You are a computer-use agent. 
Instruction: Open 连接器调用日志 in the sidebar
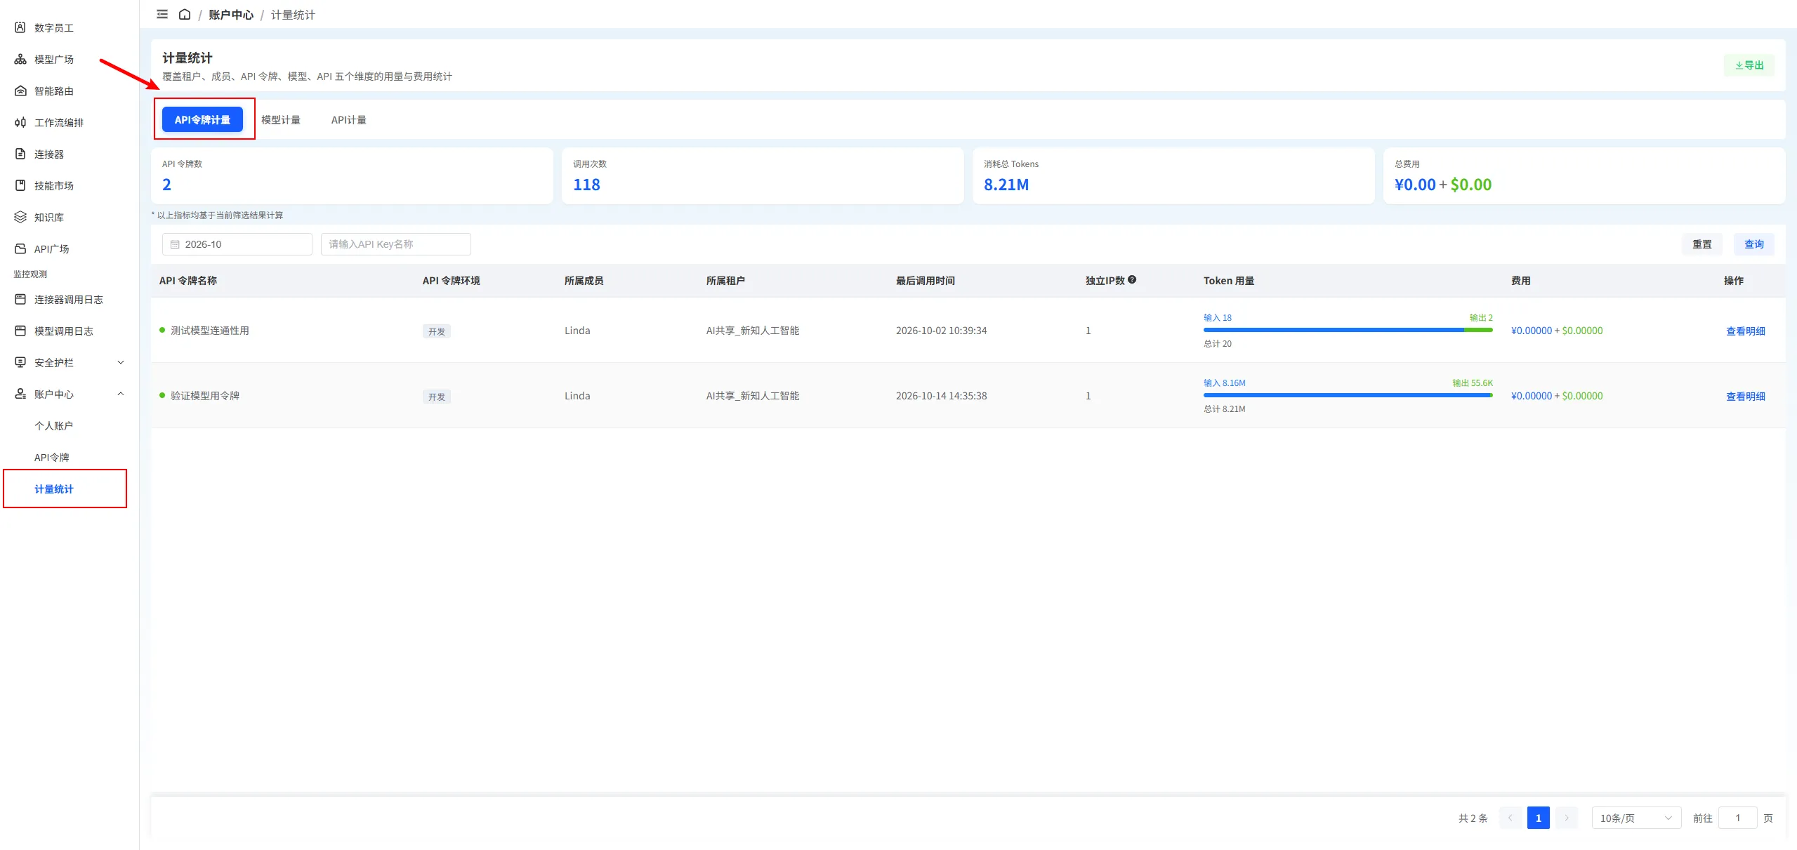(70, 299)
